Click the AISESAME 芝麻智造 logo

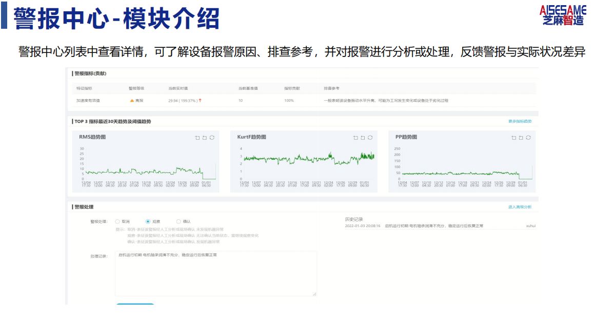coord(563,15)
